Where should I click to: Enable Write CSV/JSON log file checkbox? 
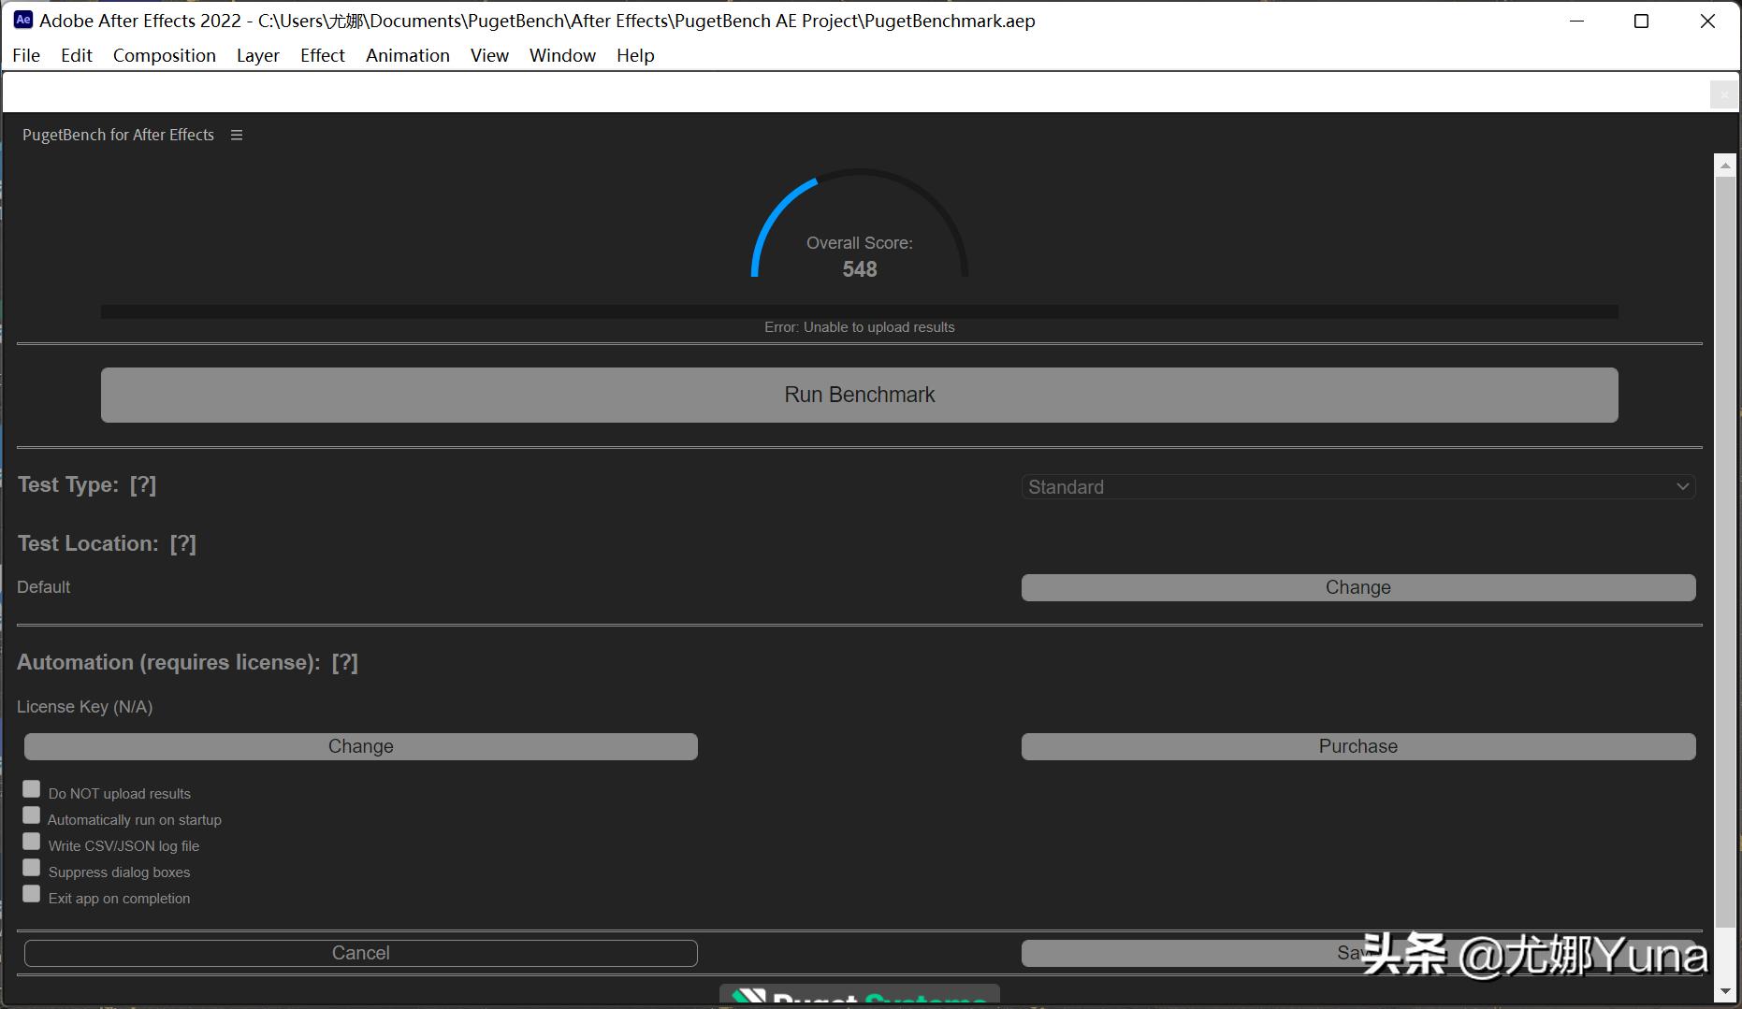(32, 842)
